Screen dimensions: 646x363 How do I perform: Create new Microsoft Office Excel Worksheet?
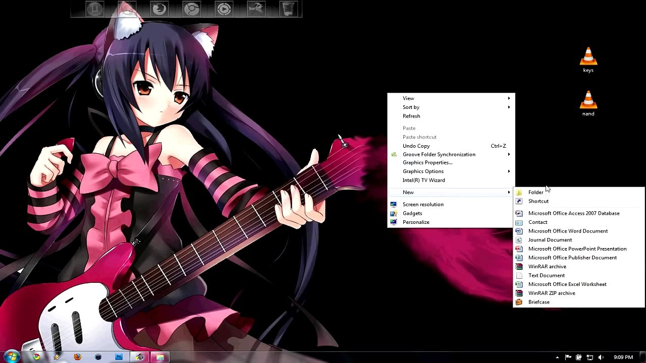579,284
